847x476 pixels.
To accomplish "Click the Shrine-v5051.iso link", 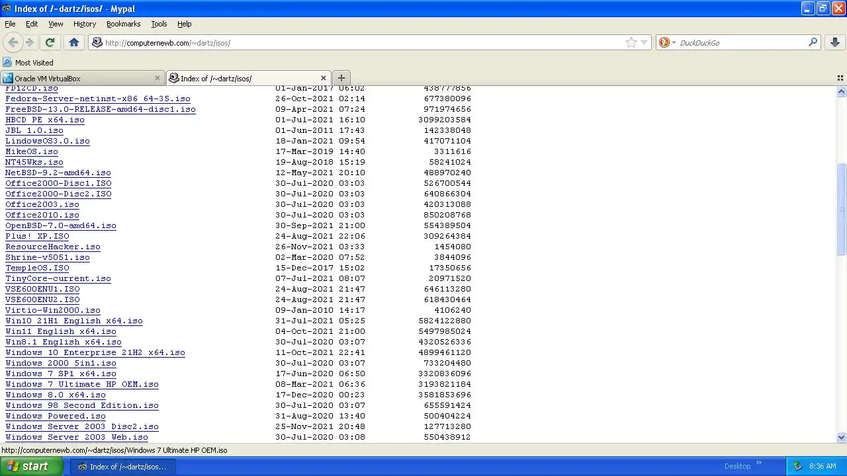I will [x=48, y=257].
